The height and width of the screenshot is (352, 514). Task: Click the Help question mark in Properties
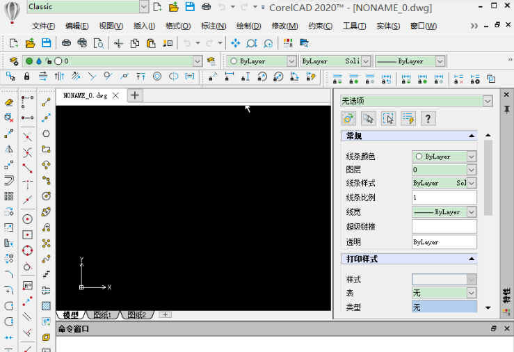(x=428, y=119)
